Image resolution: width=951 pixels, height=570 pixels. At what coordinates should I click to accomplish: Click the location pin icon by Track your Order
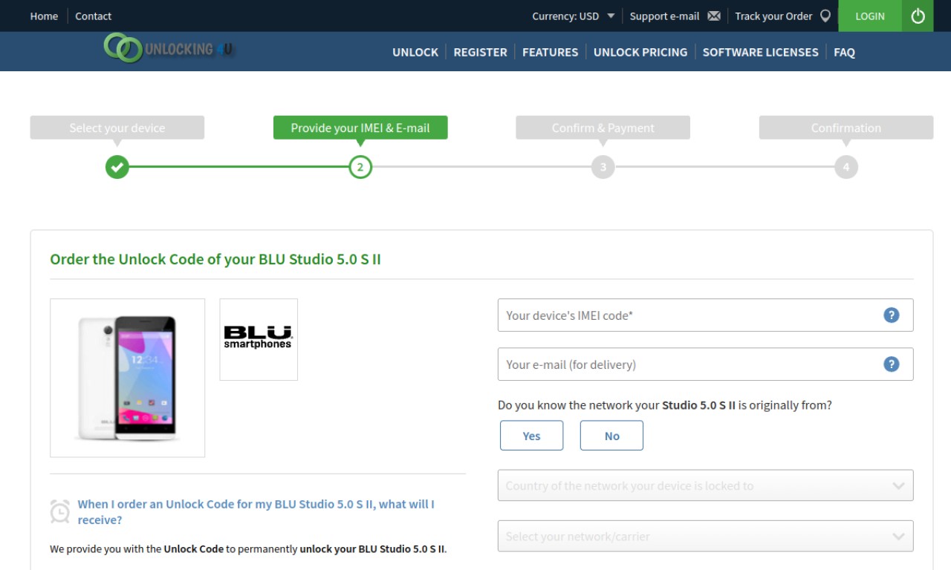click(x=825, y=16)
